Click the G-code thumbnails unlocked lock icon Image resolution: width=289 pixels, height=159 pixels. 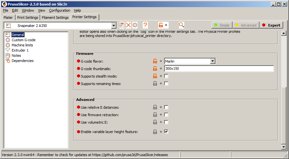(x=155, y=68)
